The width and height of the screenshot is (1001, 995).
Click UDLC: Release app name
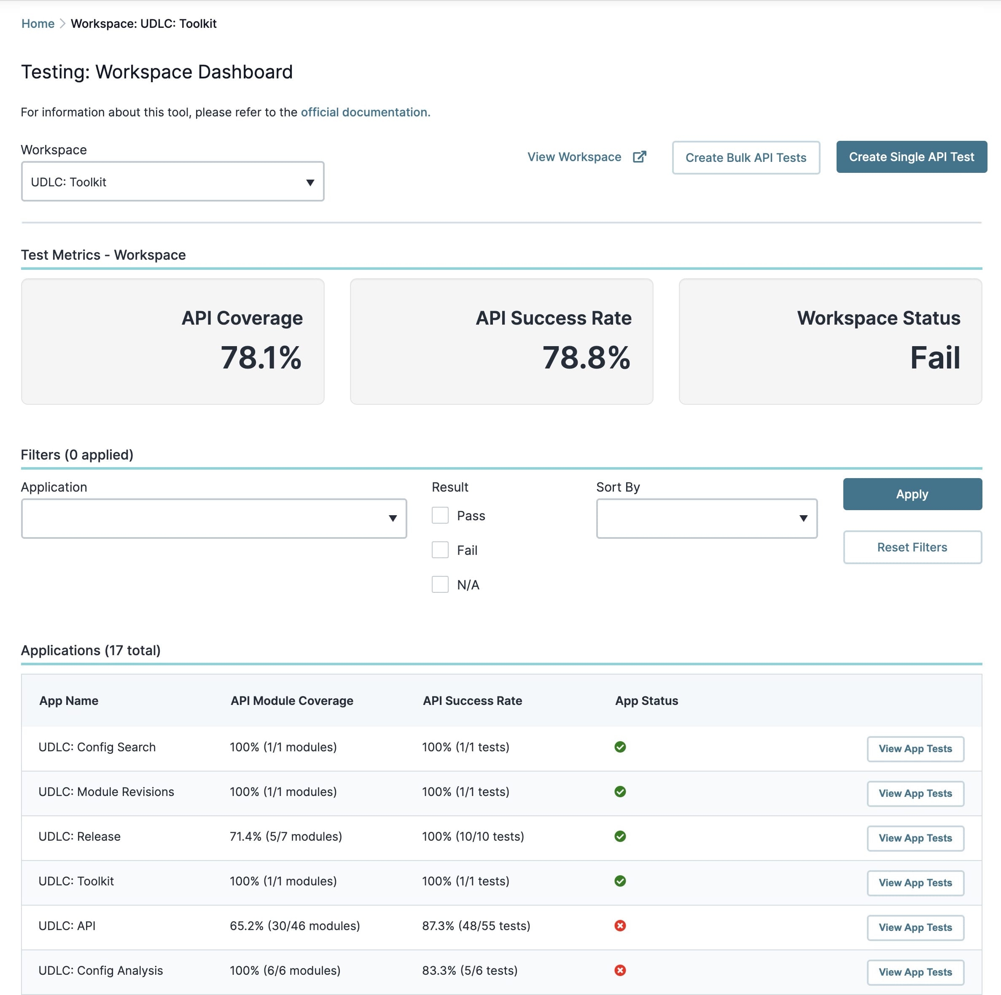tap(79, 836)
